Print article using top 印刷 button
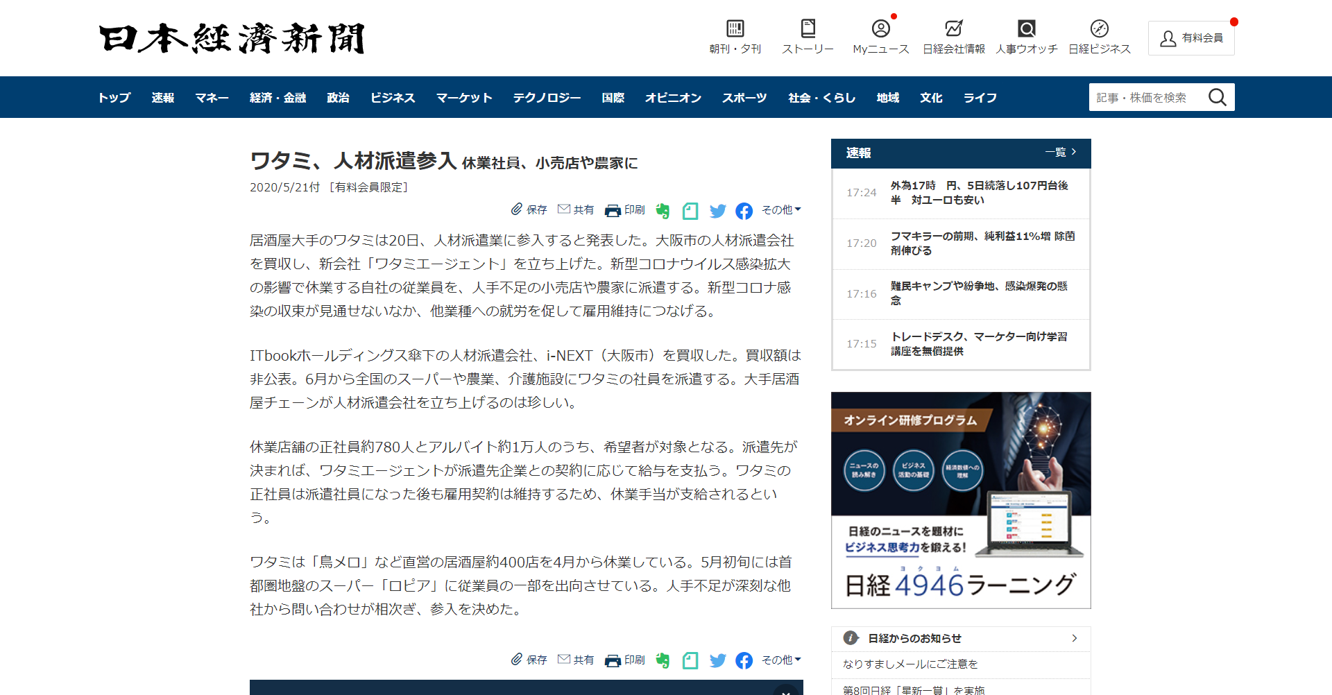1332x695 pixels. click(x=624, y=210)
